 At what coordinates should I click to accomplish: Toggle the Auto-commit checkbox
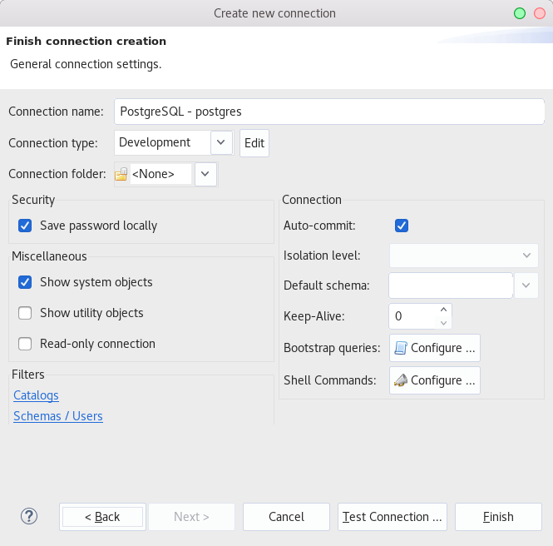click(402, 226)
